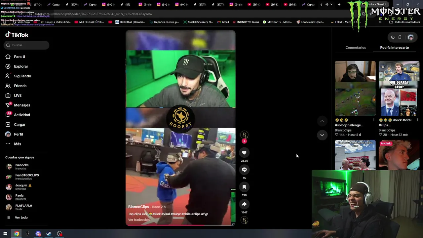Open the Anclado pinned video thumbnail
The height and width of the screenshot is (238, 423).
(x=399, y=155)
